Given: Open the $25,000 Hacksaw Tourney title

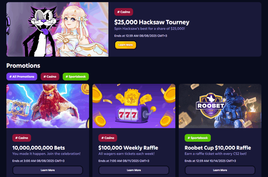Looking at the screenshot, I should [x=152, y=22].
